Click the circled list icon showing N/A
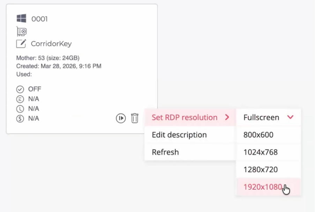 (20, 99)
